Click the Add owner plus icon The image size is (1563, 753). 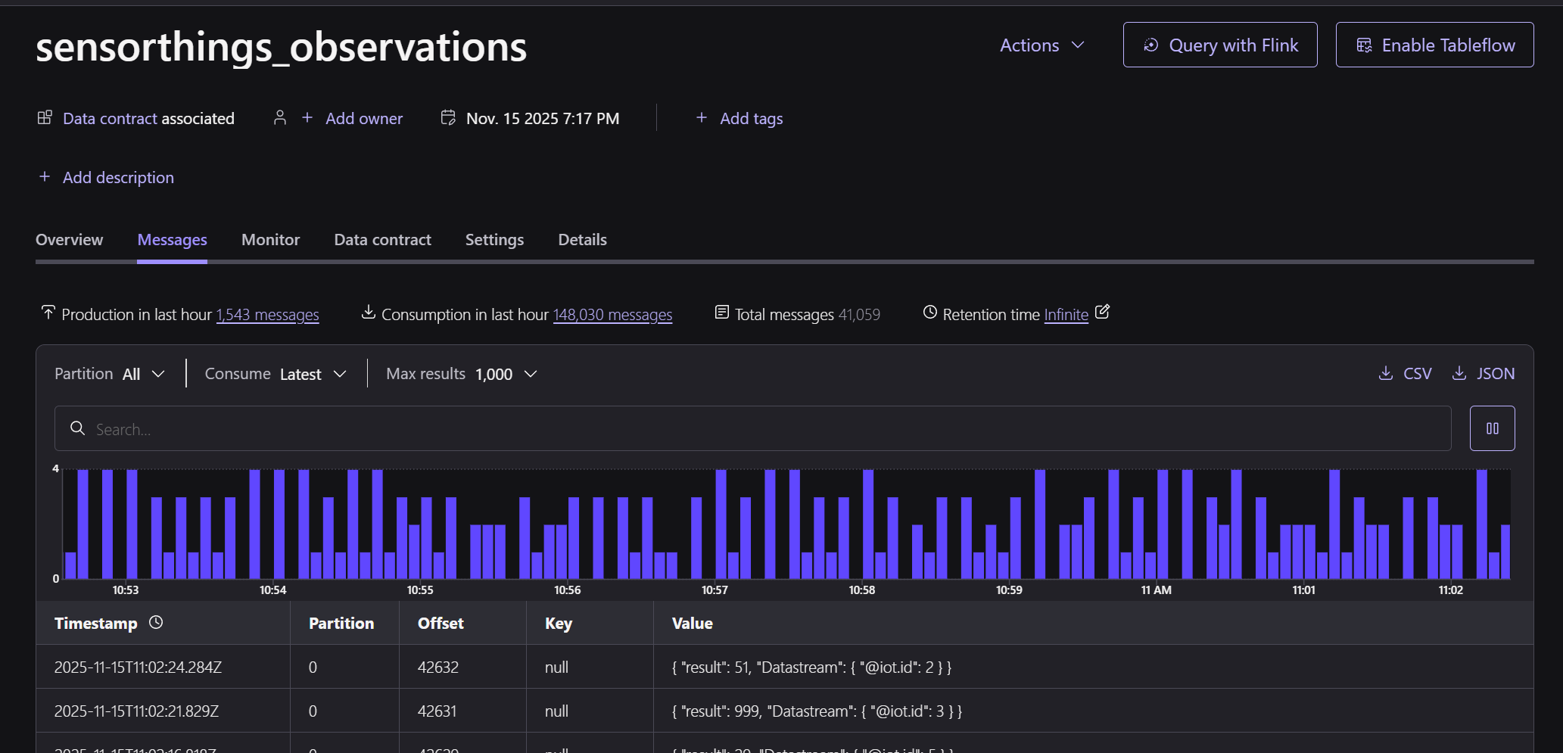307,118
